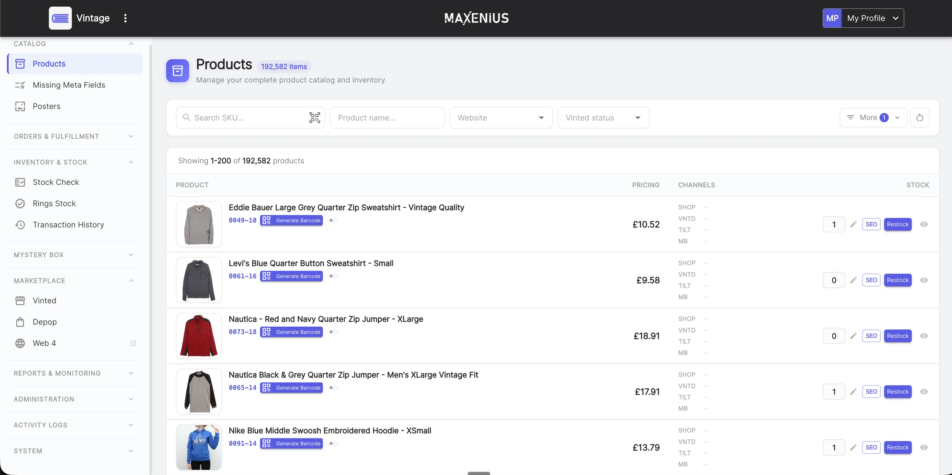Generate Barcode for SKU 0049-10
This screenshot has width=952, height=475.
coord(291,220)
